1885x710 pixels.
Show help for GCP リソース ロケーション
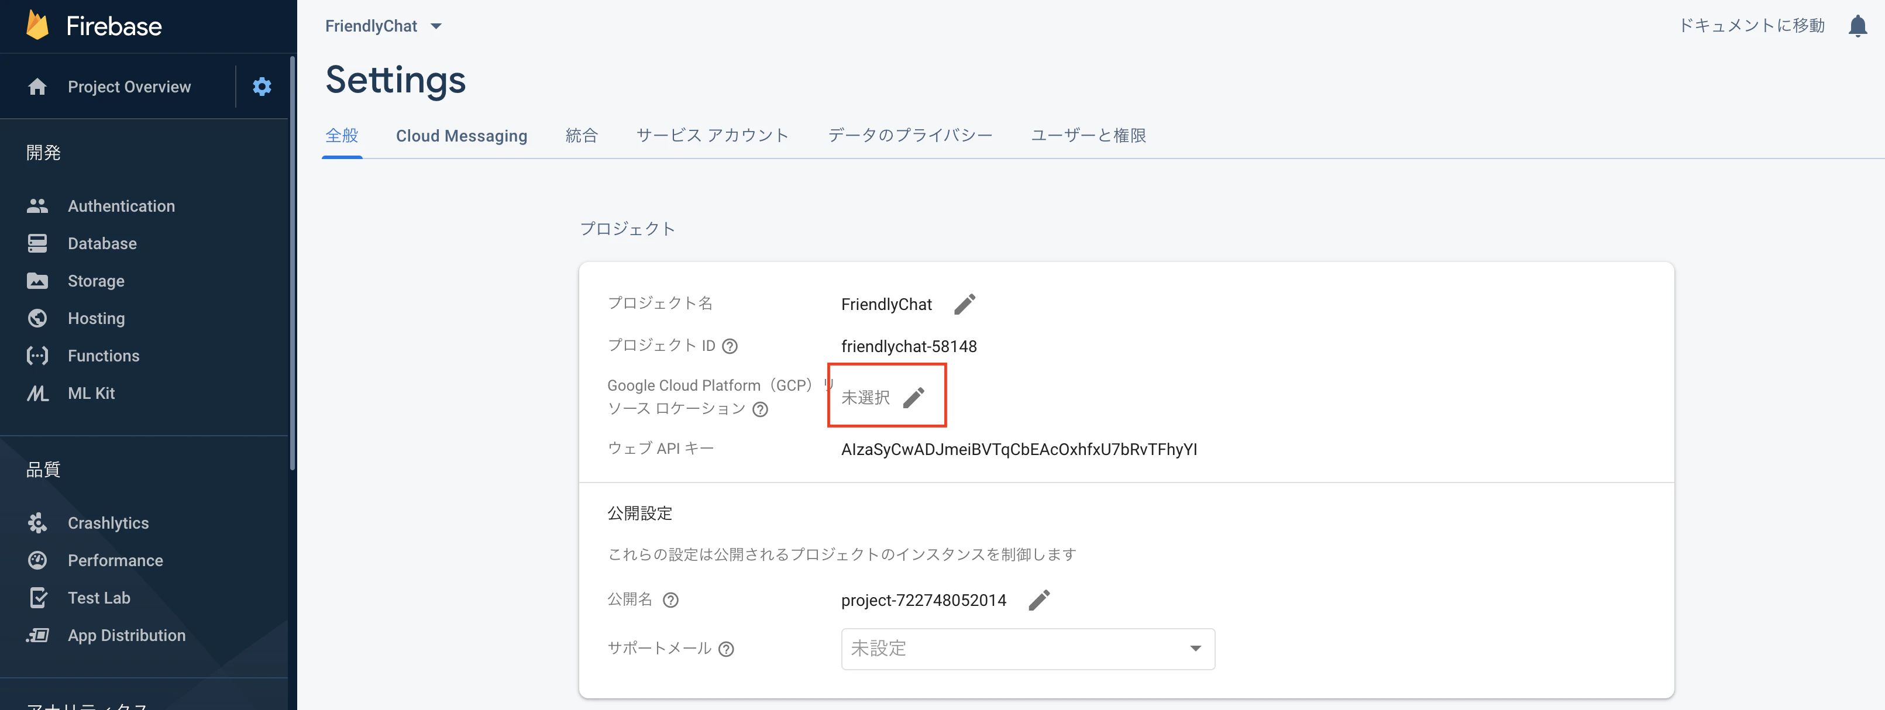[761, 409]
